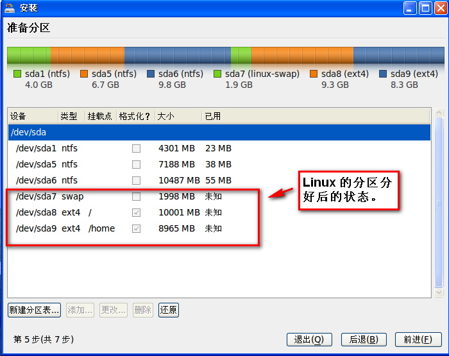Click scrollbar up arrow of partition list

click(x=439, y=112)
